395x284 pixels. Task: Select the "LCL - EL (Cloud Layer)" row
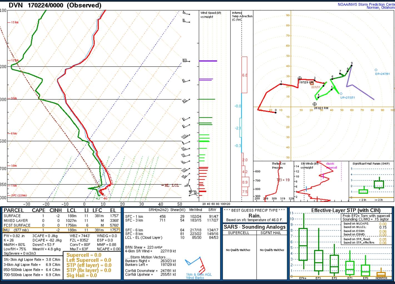pyautogui.click(x=172, y=238)
